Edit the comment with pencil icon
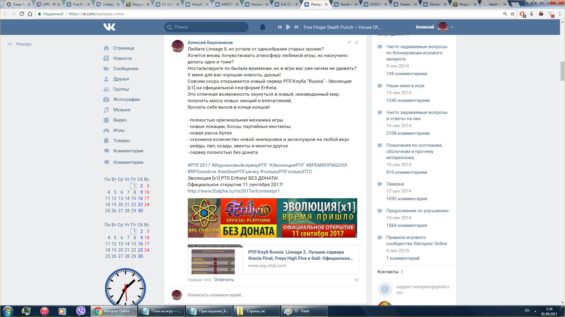The height and width of the screenshot is (317, 565). [x=349, y=42]
